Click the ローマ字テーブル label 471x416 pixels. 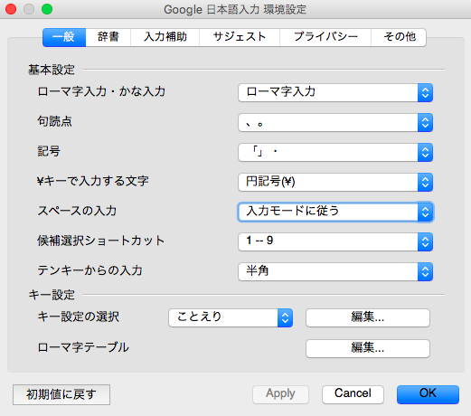[x=83, y=347]
